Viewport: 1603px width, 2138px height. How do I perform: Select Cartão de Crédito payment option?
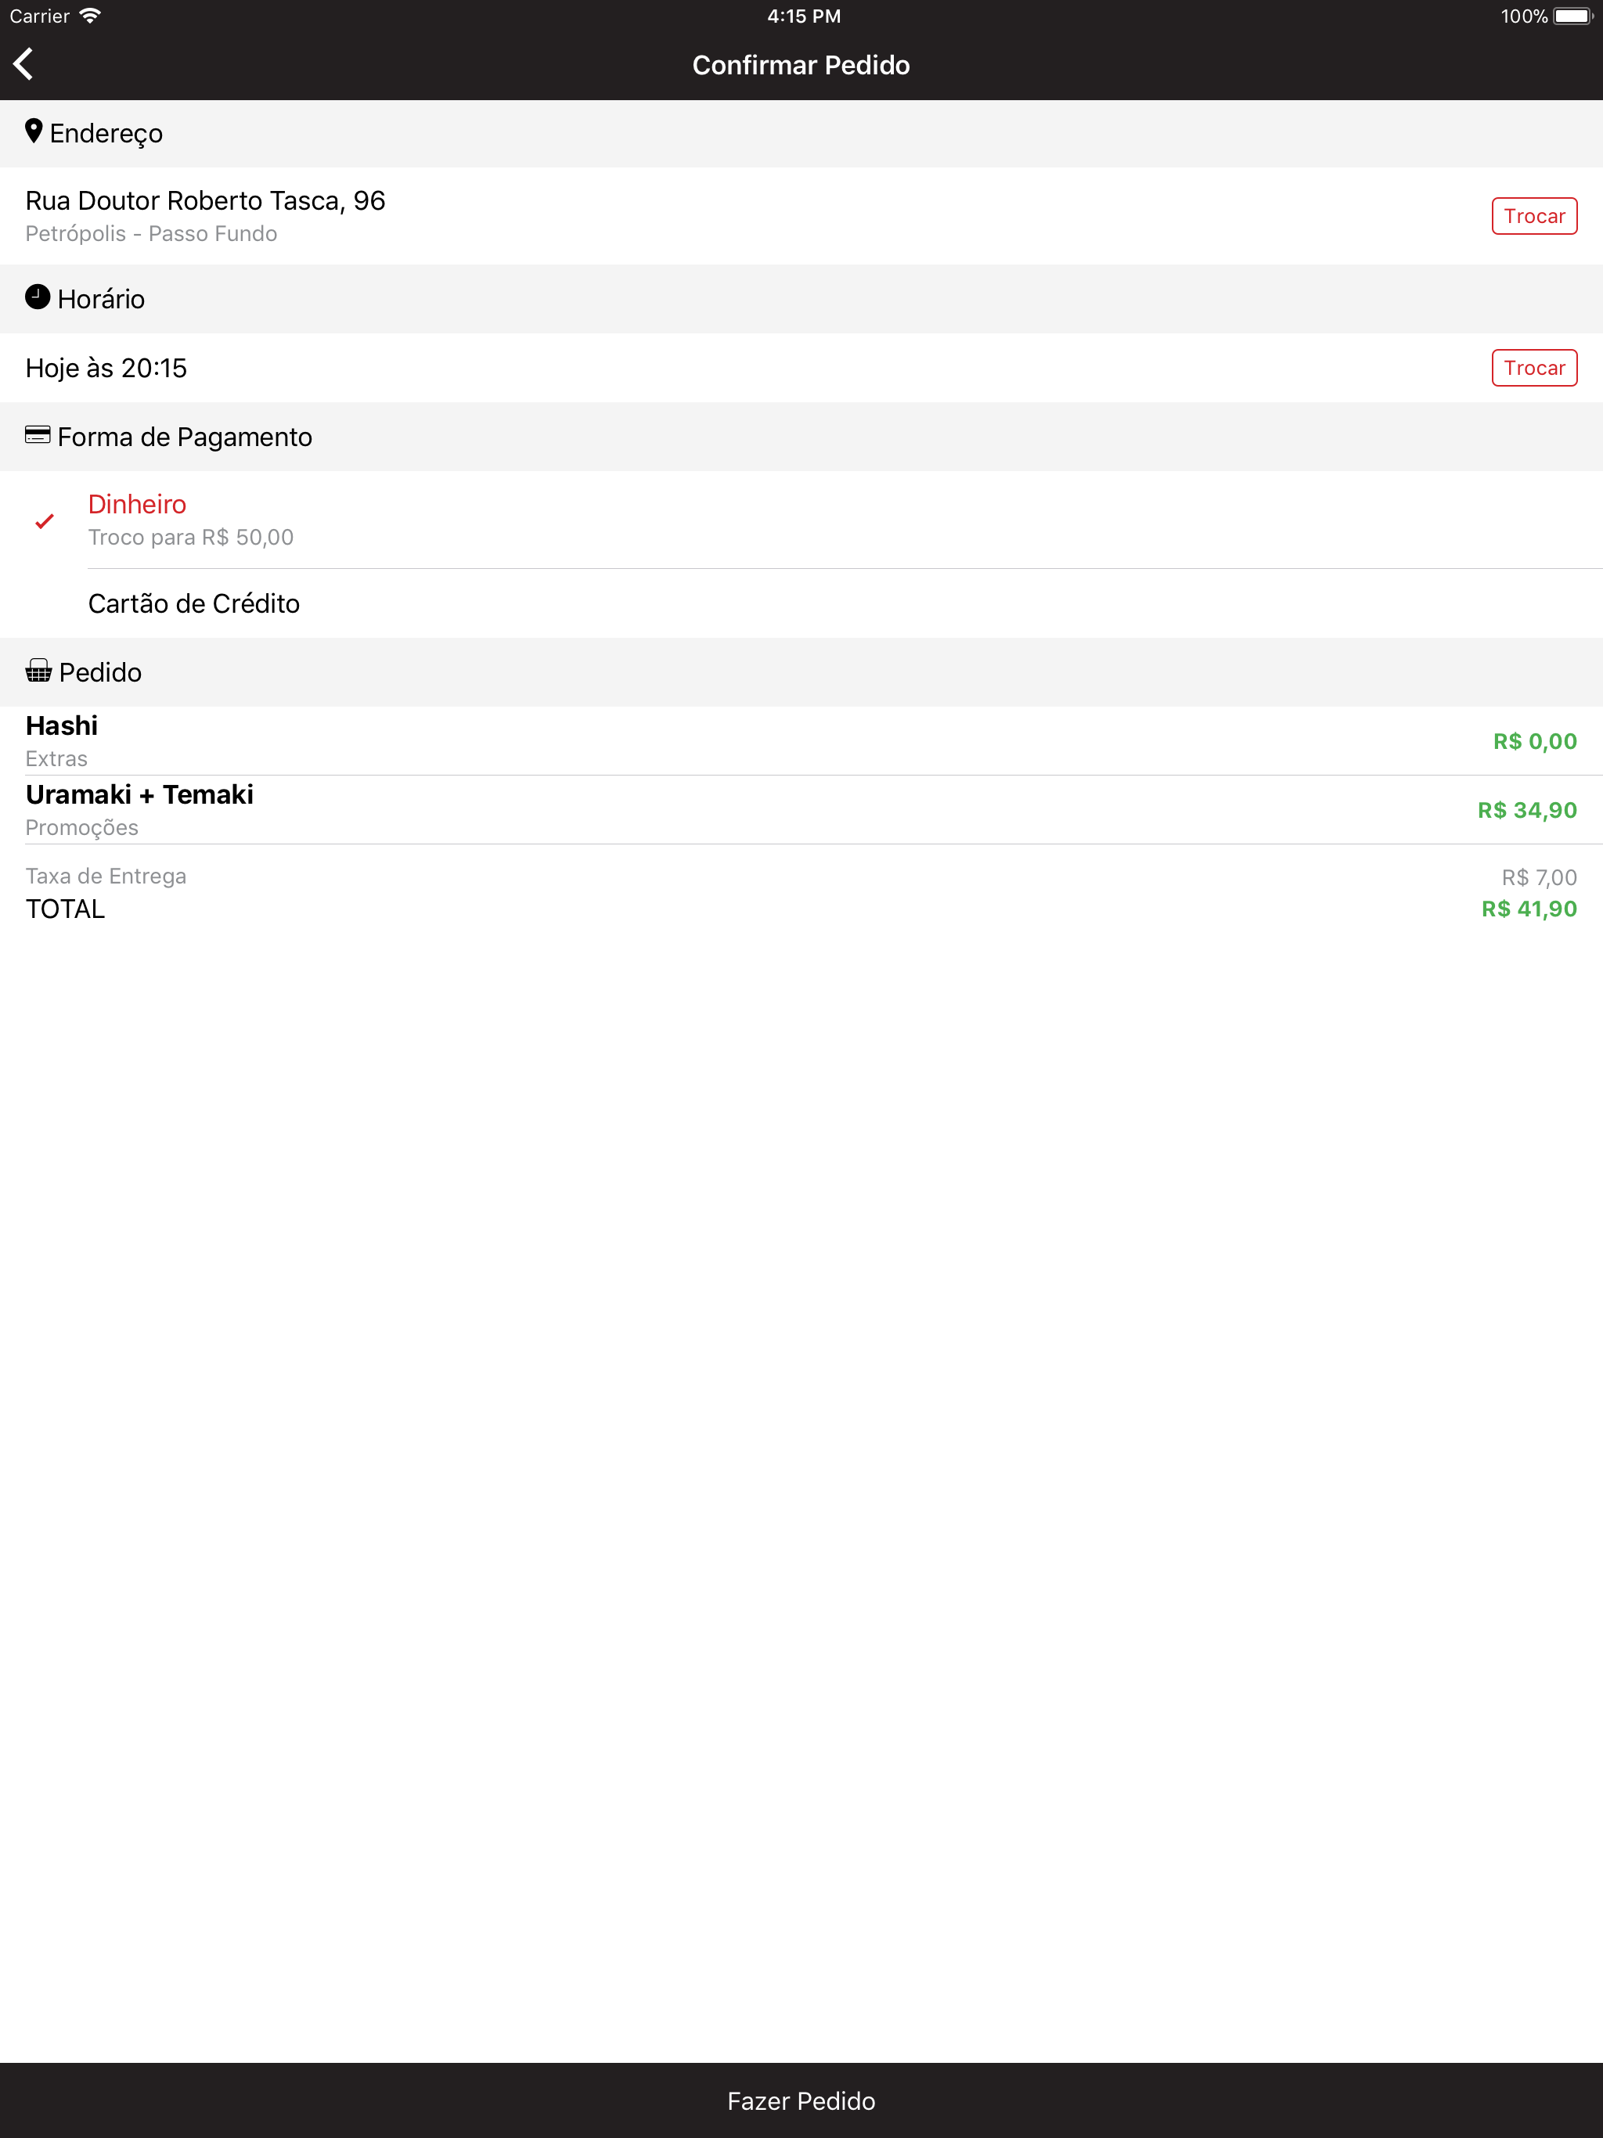[x=801, y=603]
